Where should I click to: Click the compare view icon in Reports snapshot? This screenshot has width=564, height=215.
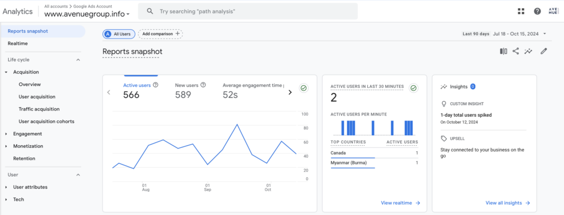coord(503,51)
